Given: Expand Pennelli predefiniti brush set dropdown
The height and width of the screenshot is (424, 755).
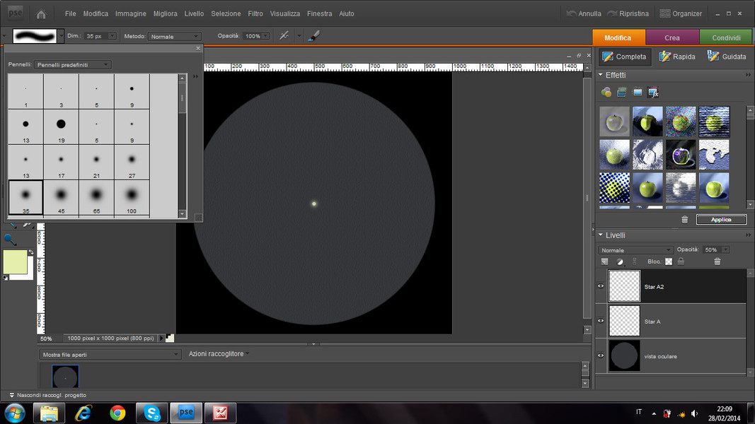Looking at the screenshot, I should 73,64.
